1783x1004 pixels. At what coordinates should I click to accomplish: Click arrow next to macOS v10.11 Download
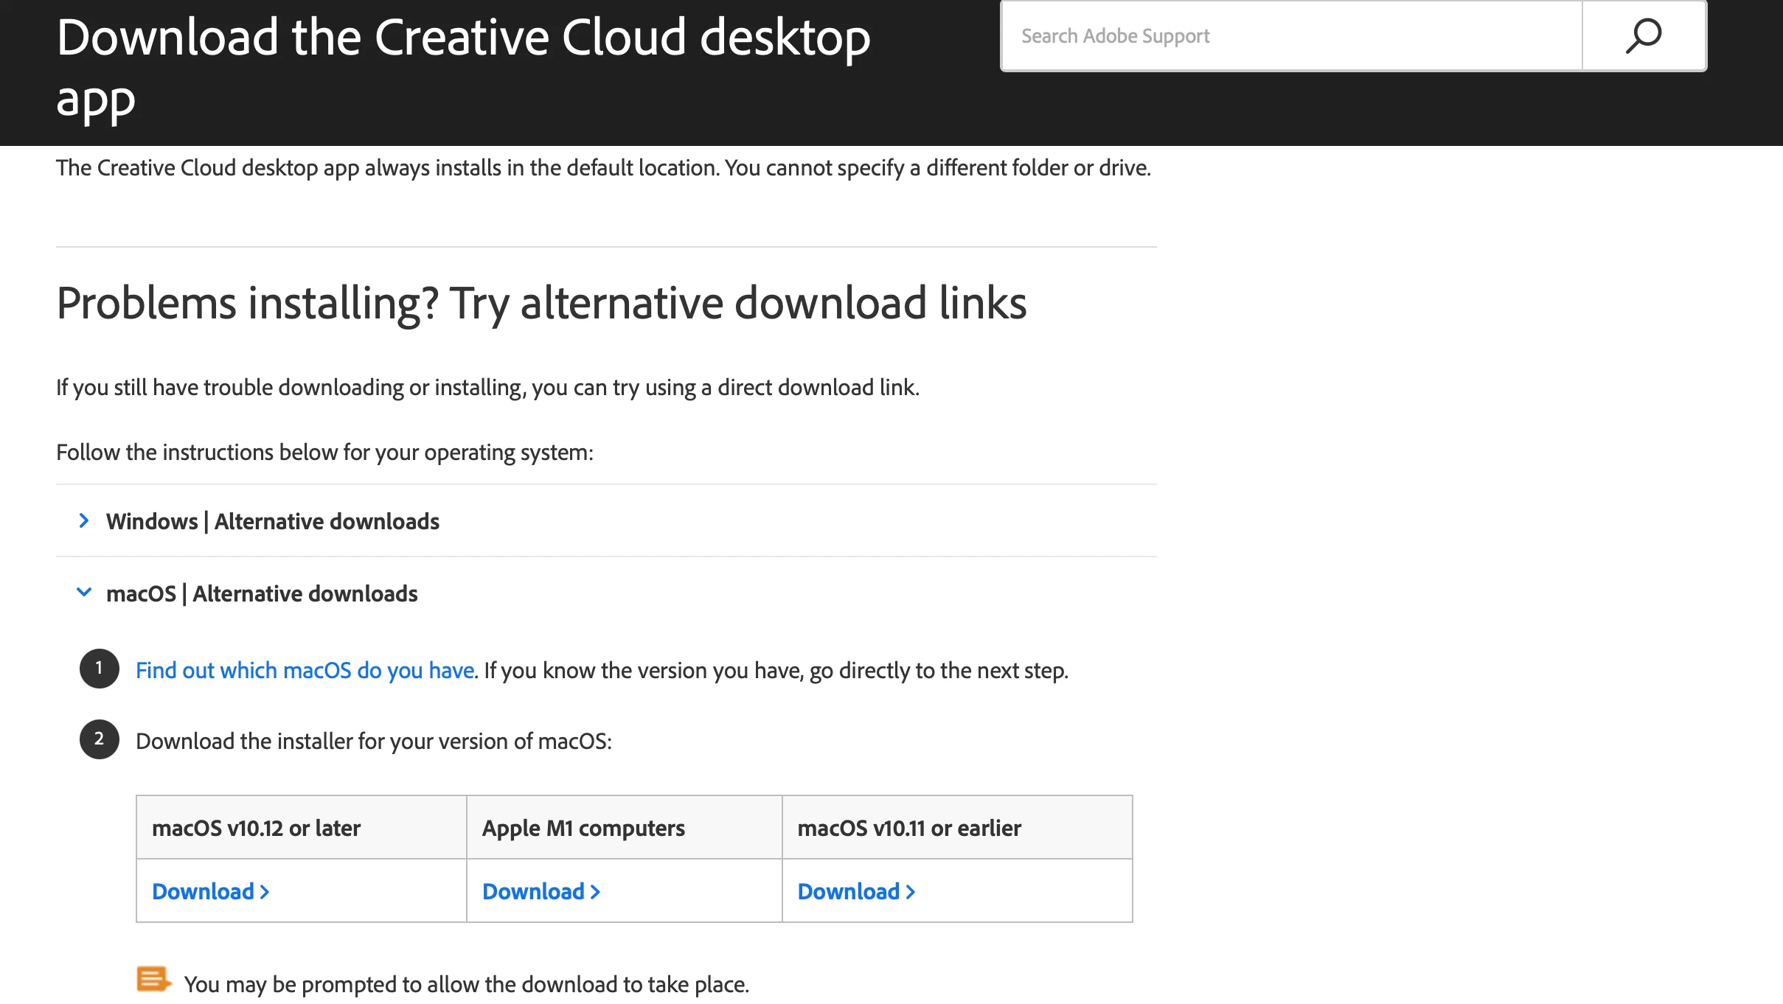pyautogui.click(x=911, y=893)
